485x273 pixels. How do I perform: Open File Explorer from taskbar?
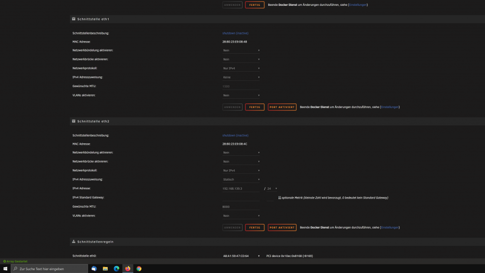pos(105,269)
